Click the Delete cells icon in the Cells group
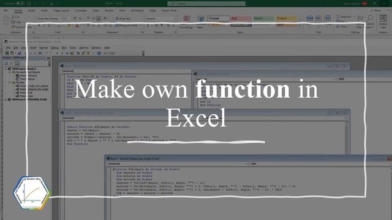The width and height of the screenshot is (392, 220). tap(318, 18)
